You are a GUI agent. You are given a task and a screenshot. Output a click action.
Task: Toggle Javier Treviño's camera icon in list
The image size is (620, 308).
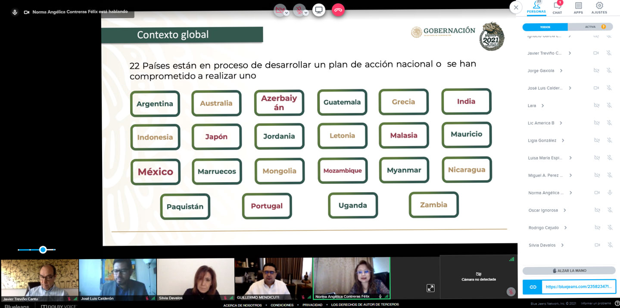coord(596,53)
